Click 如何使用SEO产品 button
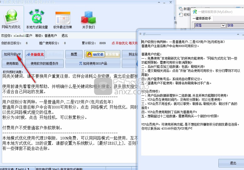Screen dimensions: 244x170 pos(93,63)
